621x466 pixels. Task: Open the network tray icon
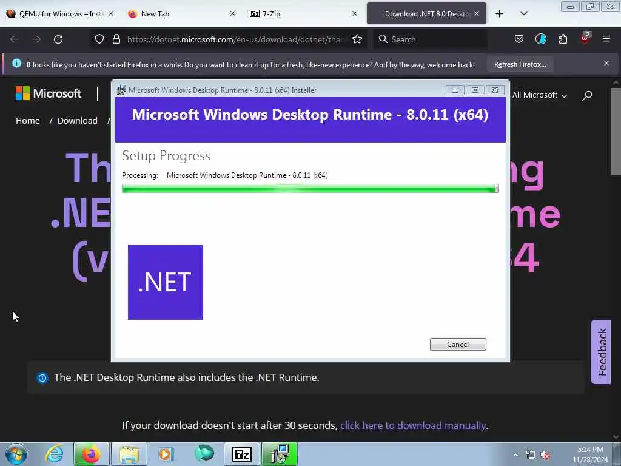[x=530, y=455]
